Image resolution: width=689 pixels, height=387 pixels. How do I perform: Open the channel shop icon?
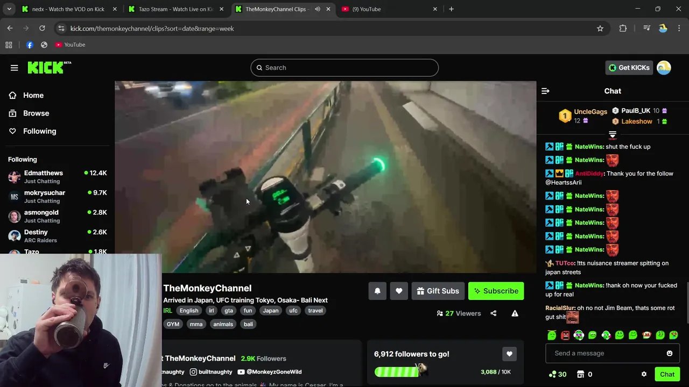pos(580,374)
